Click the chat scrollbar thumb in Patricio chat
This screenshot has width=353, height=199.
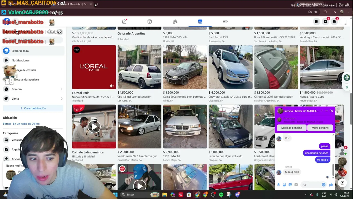pos(333,169)
